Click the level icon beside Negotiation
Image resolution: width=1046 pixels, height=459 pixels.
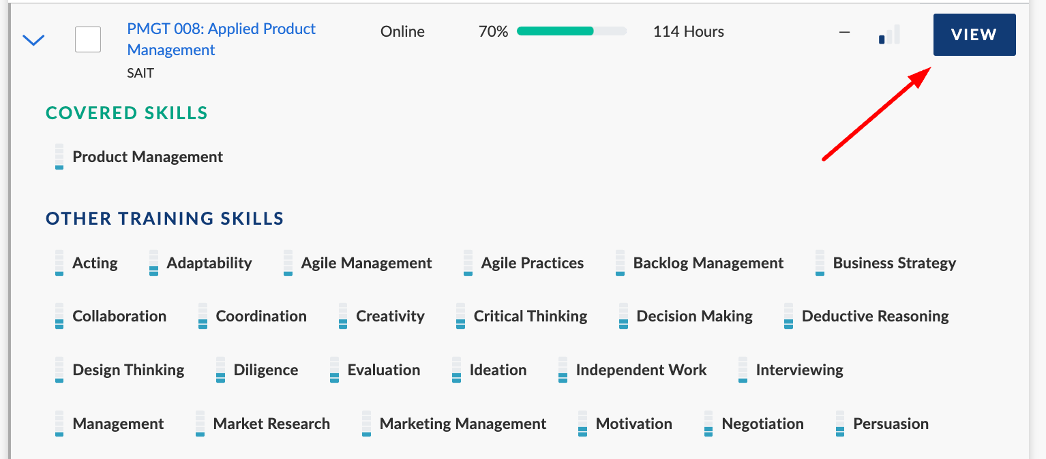tap(708, 424)
